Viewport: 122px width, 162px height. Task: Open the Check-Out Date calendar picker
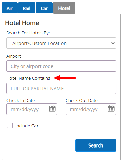111,109
